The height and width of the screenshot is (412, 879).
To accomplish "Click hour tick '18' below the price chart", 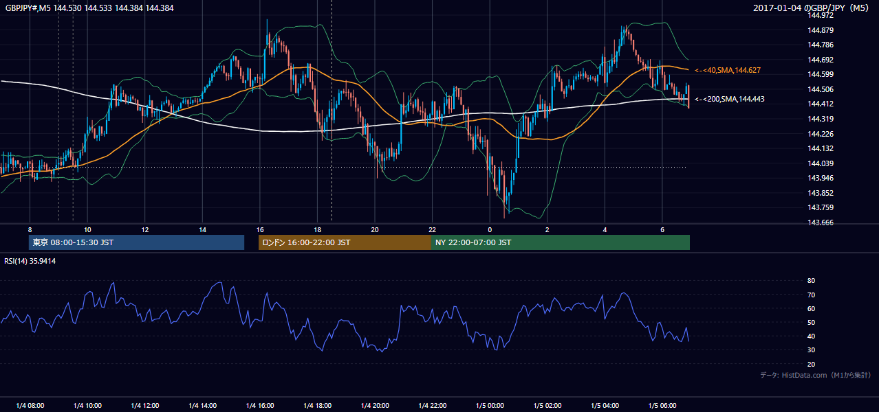I will coord(317,229).
